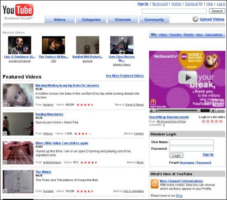
Task: Add Nursing Monkey video to QuickList via plus icon
Action: [5, 104]
